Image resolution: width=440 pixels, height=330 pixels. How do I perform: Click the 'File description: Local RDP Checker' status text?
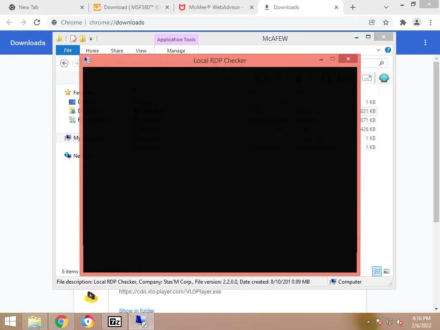click(x=97, y=282)
